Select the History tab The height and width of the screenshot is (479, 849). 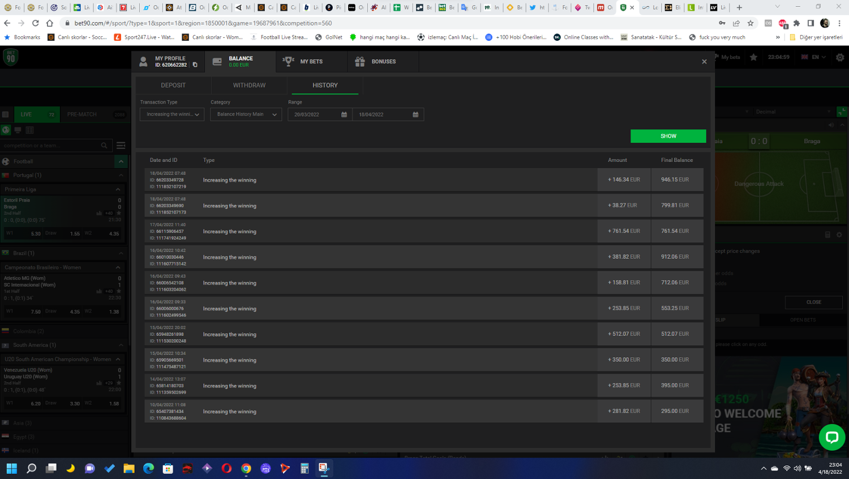tap(325, 85)
